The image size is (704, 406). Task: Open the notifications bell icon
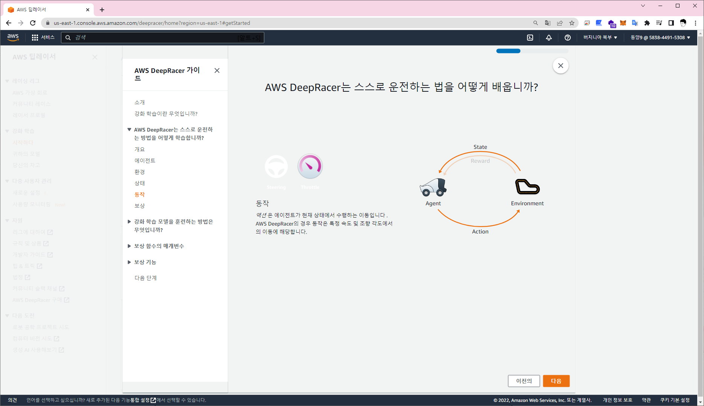549,38
